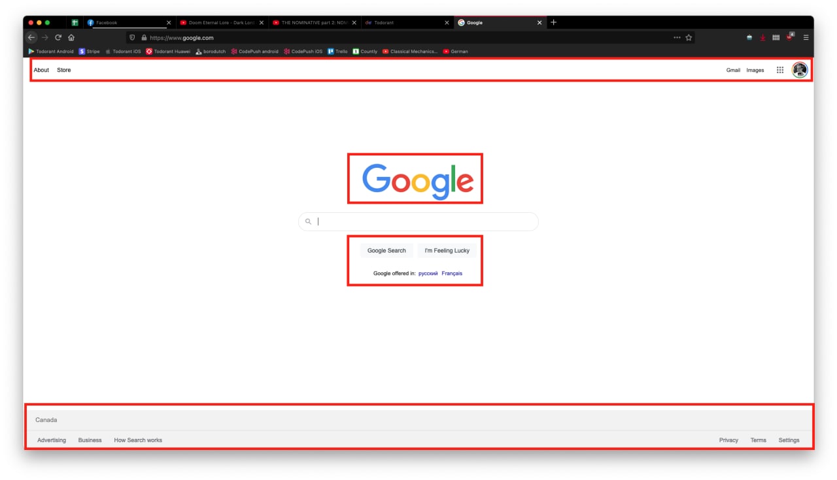Open the uBlock extension icon with badge
Image resolution: width=837 pixels, height=480 pixels.
click(x=790, y=37)
